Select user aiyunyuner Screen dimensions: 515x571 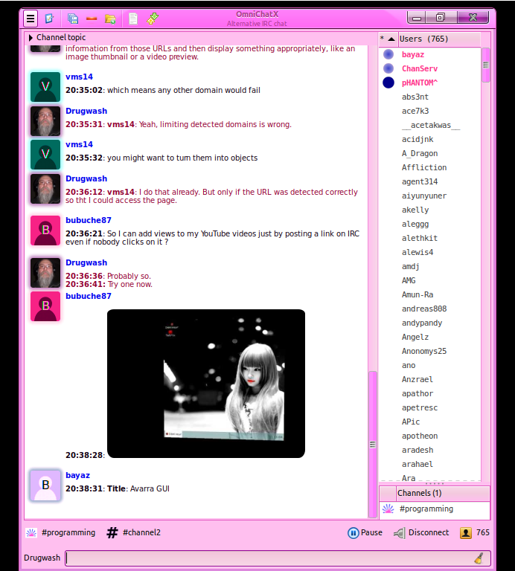[424, 196]
